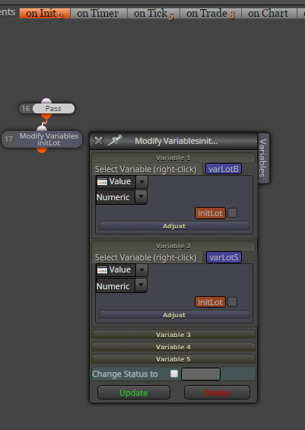Open Value dropdown in Variable 1
The width and height of the screenshot is (305, 430).
[x=141, y=182]
